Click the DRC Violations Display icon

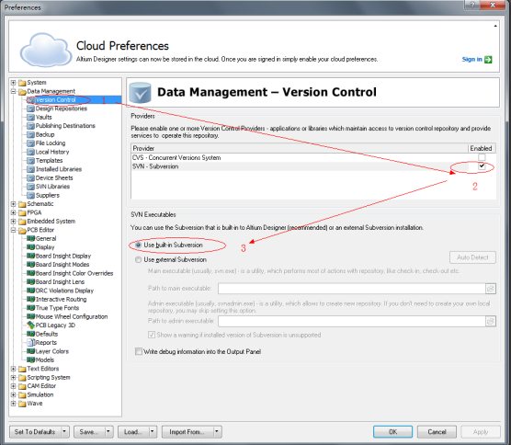click(30, 291)
